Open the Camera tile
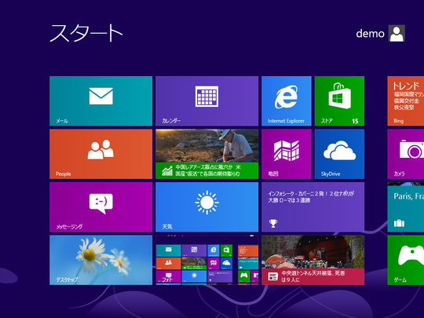424x318 pixels. [406, 154]
